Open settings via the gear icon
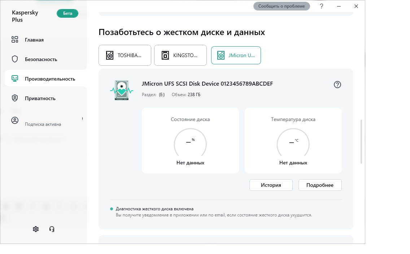The image size is (410, 254). 36,229
